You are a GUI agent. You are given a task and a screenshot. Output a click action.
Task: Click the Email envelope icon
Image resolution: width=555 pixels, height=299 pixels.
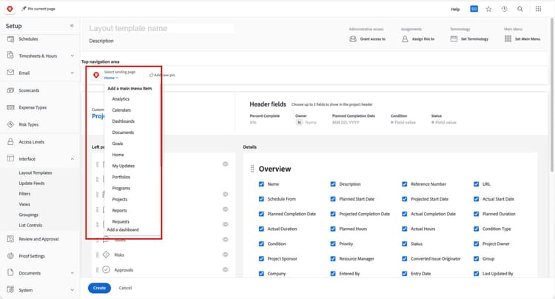coord(10,73)
